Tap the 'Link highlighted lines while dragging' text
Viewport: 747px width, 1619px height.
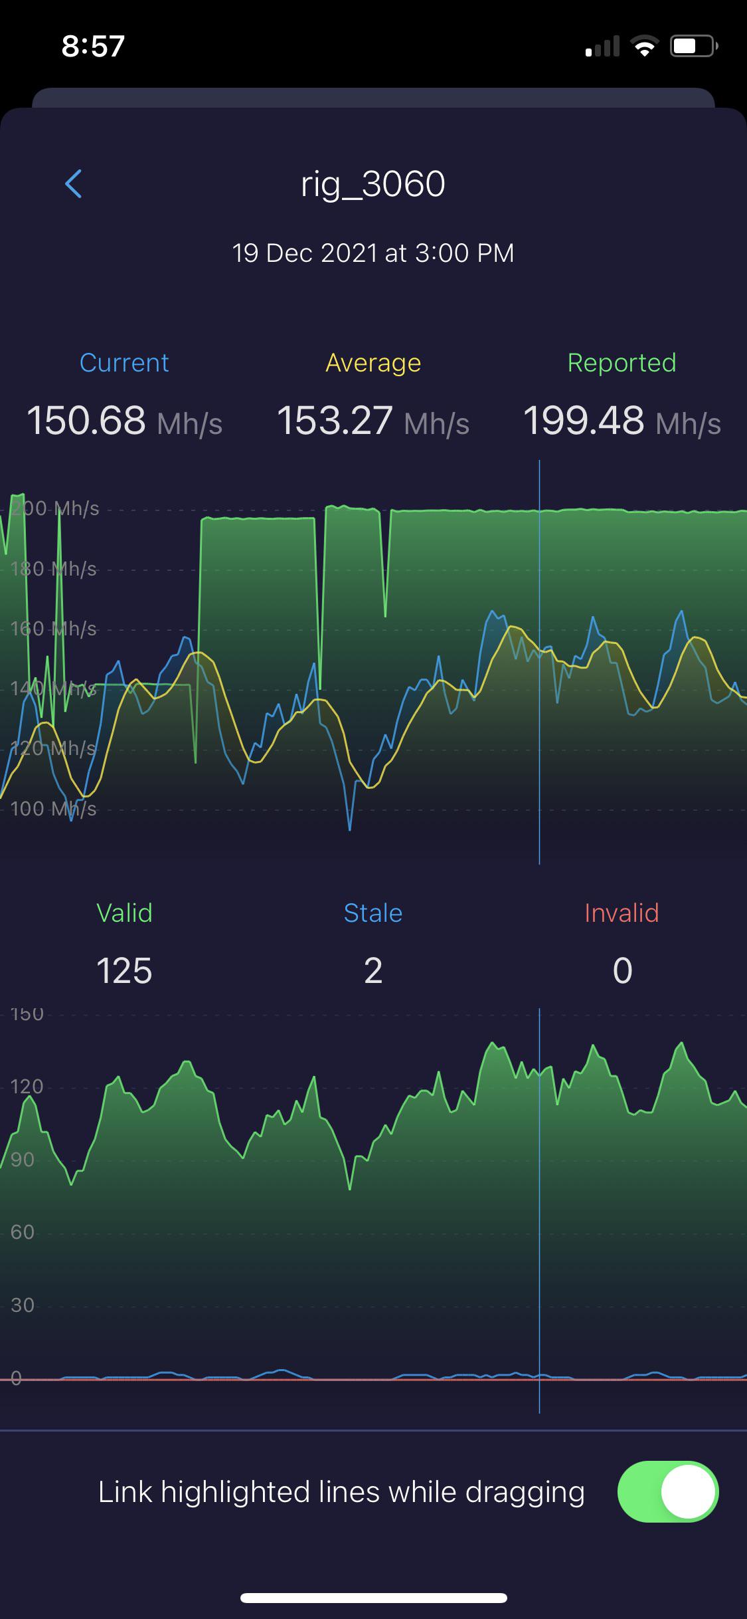(341, 1492)
